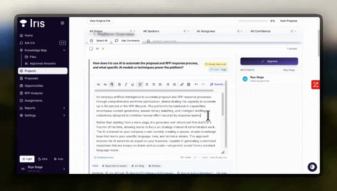Expand the Reports submenu arrow
The height and width of the screenshot is (191, 337).
point(64,108)
